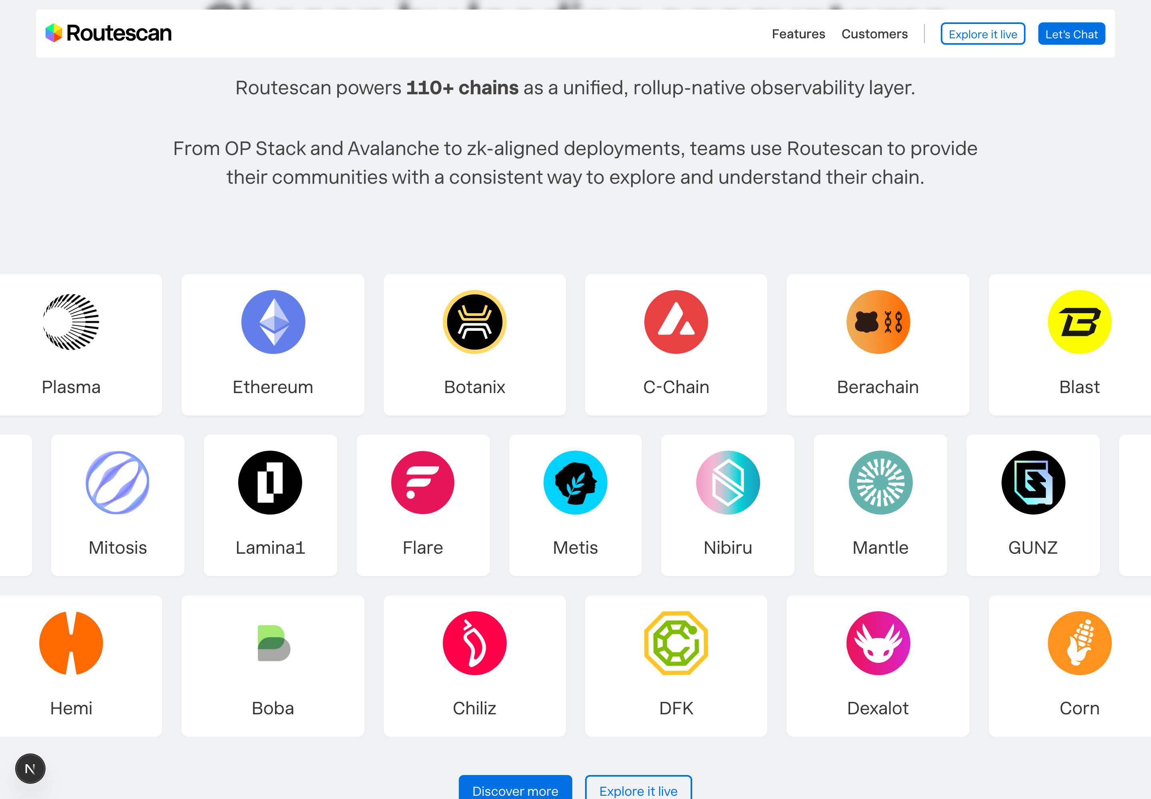The width and height of the screenshot is (1151, 799).
Task: Click the Boba green icon
Action: point(273,643)
